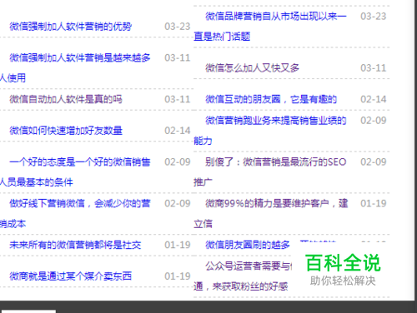Open article 微信自动加人软件是真的吗
The width and height of the screenshot is (417, 313).
[x=66, y=99]
